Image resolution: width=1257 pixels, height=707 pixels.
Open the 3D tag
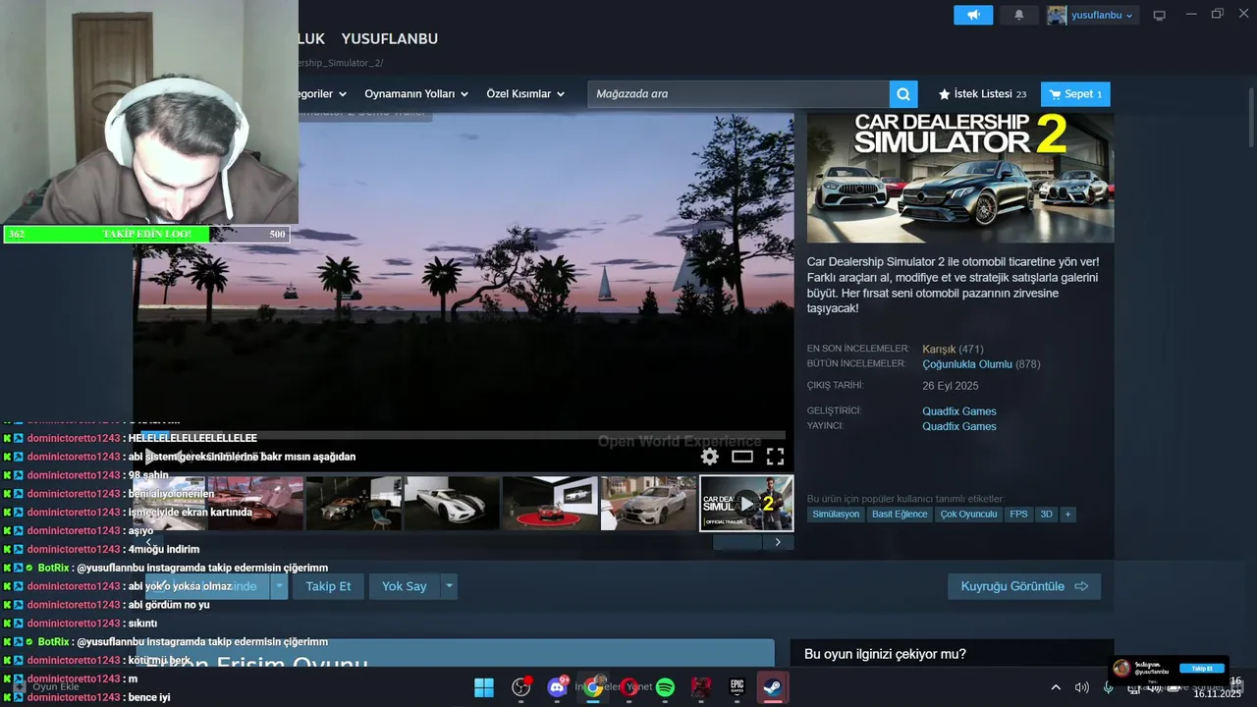coord(1046,515)
